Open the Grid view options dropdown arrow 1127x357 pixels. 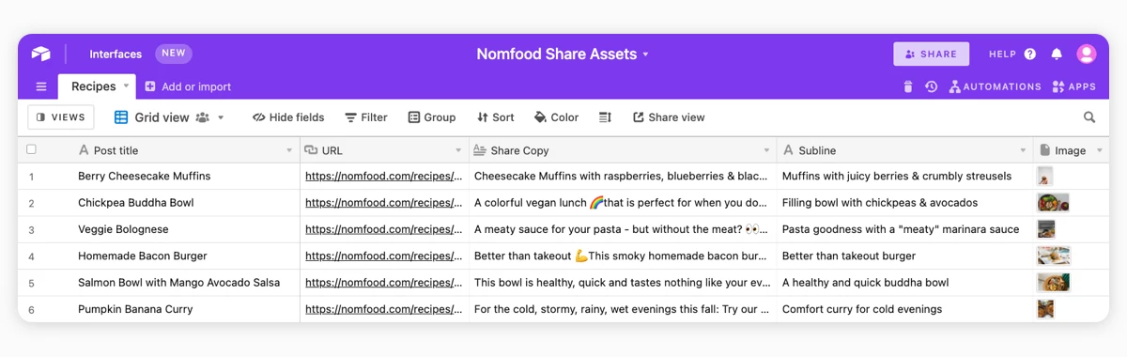(x=221, y=117)
